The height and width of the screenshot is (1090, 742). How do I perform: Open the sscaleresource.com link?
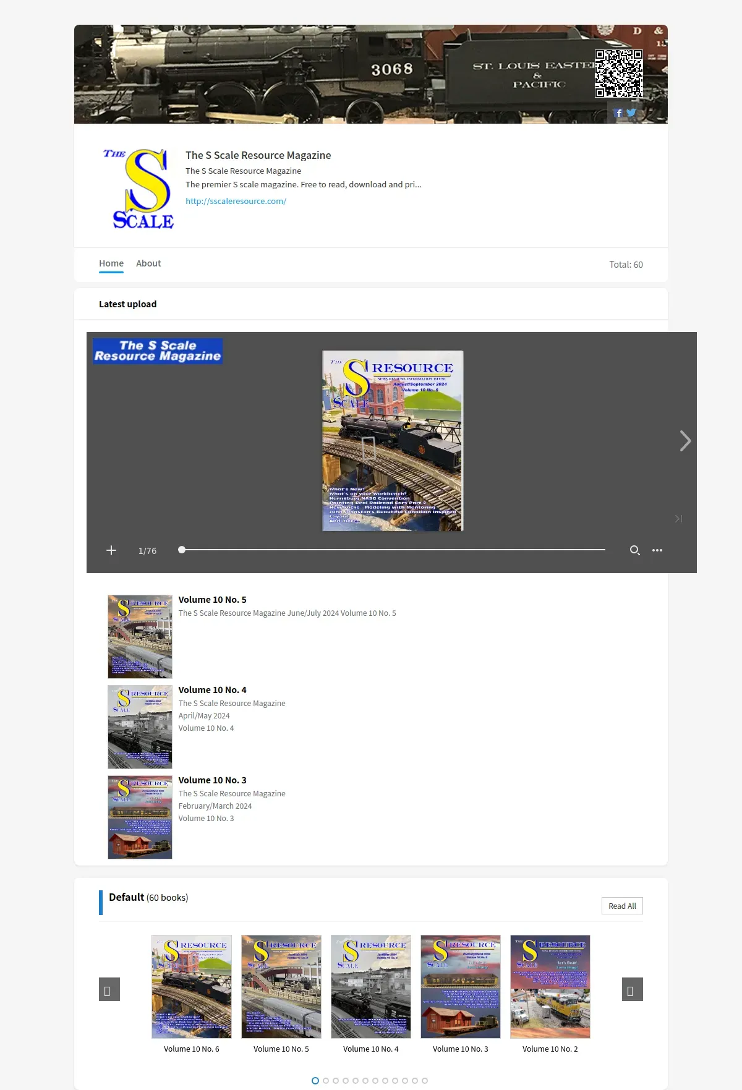(236, 201)
